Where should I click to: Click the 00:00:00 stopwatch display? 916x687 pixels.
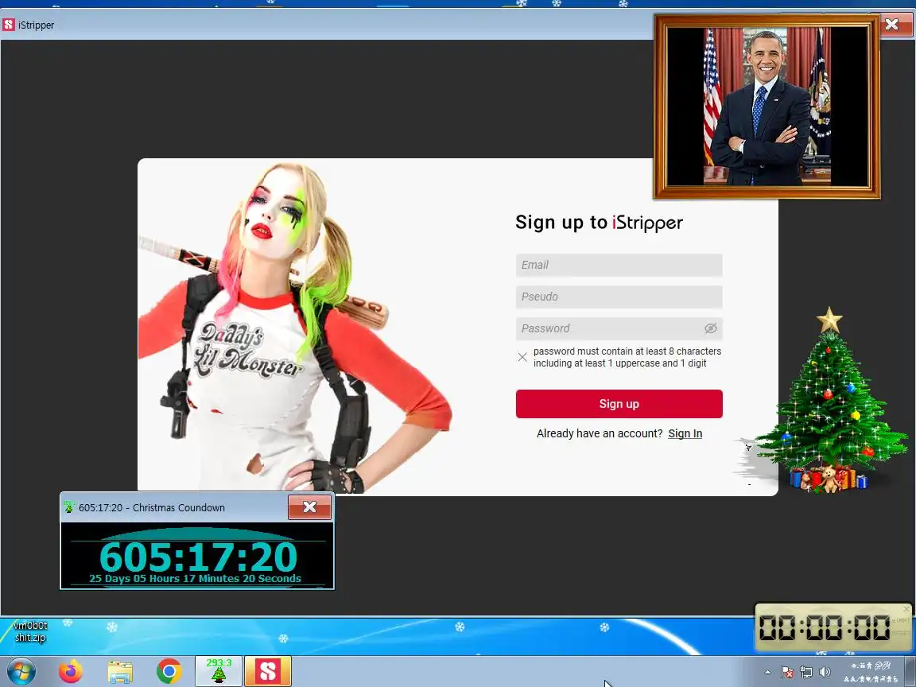pyautogui.click(x=825, y=628)
